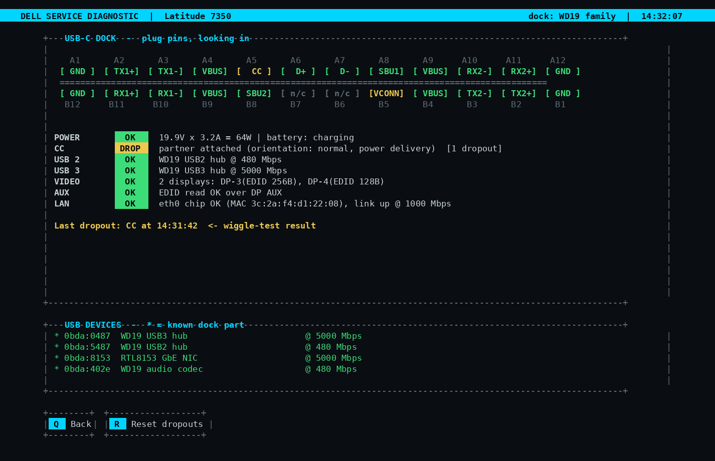Click the A8 pin label
Screen dimensions: 715x461
coord(384,60)
